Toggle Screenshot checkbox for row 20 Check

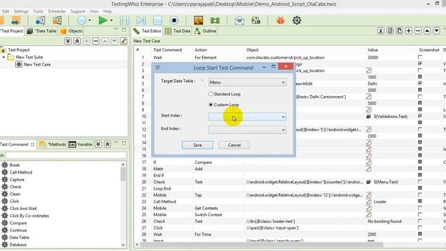point(420,181)
